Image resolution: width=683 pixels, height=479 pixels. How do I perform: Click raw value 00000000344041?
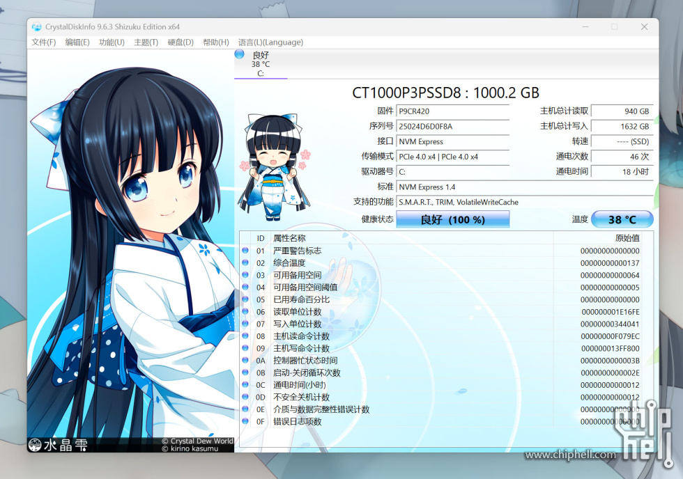[610, 324]
